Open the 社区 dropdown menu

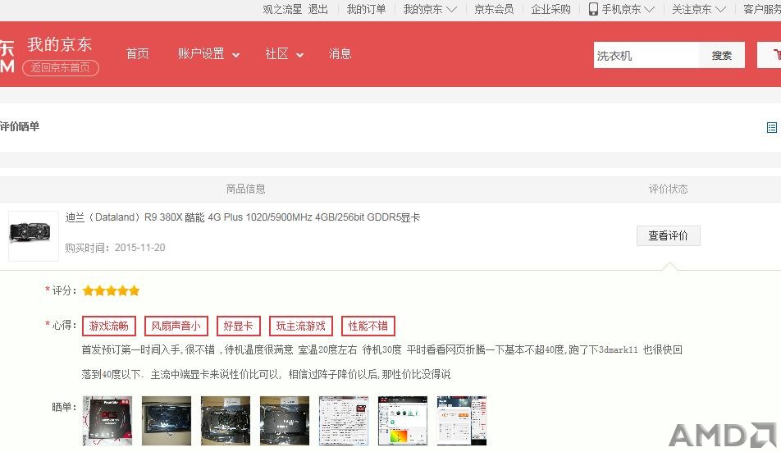(285, 54)
